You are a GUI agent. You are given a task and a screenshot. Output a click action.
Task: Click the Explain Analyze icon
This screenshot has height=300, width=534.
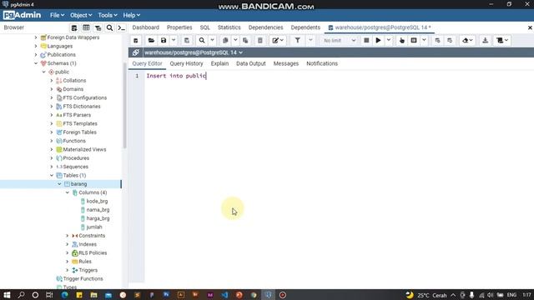[414, 41]
